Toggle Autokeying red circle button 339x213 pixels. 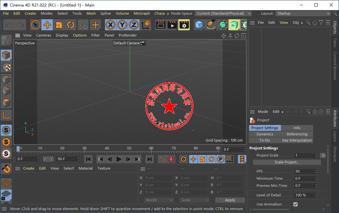(171, 160)
